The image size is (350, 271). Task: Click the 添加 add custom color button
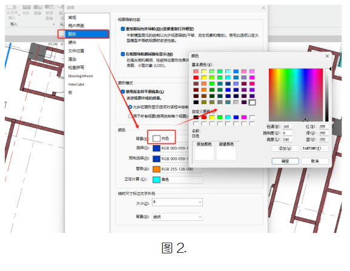[285, 149]
